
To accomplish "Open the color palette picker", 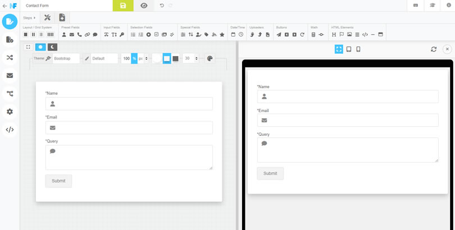I will coord(210,58).
